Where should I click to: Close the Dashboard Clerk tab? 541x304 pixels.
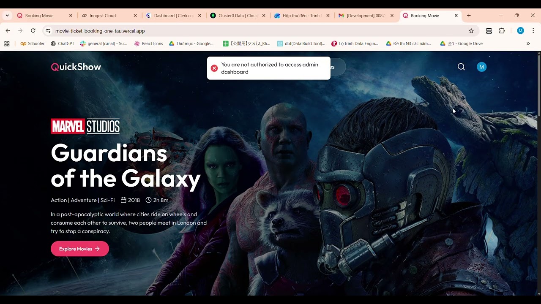[200, 16]
